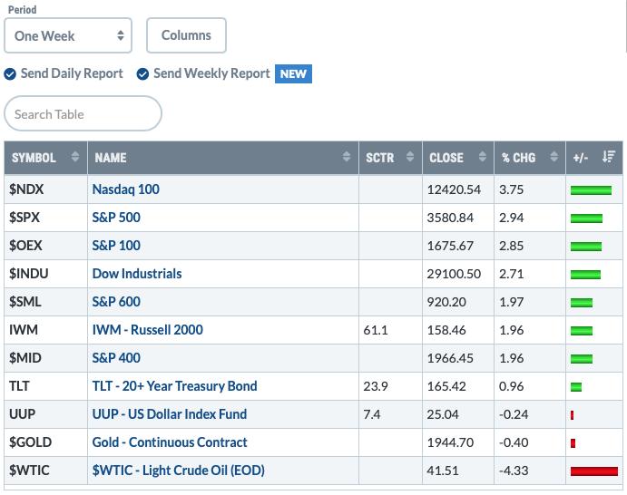Click the SCTR value 7.4
The width and height of the screenshot is (627, 495).
(372, 414)
